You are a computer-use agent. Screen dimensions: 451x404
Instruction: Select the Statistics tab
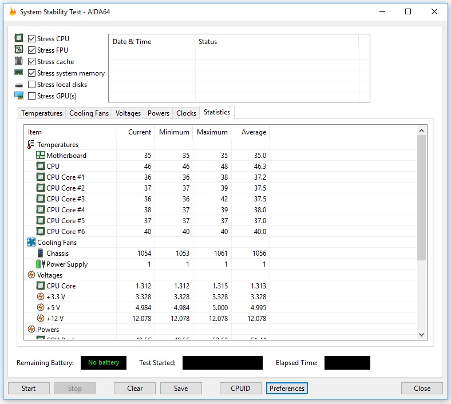(217, 112)
